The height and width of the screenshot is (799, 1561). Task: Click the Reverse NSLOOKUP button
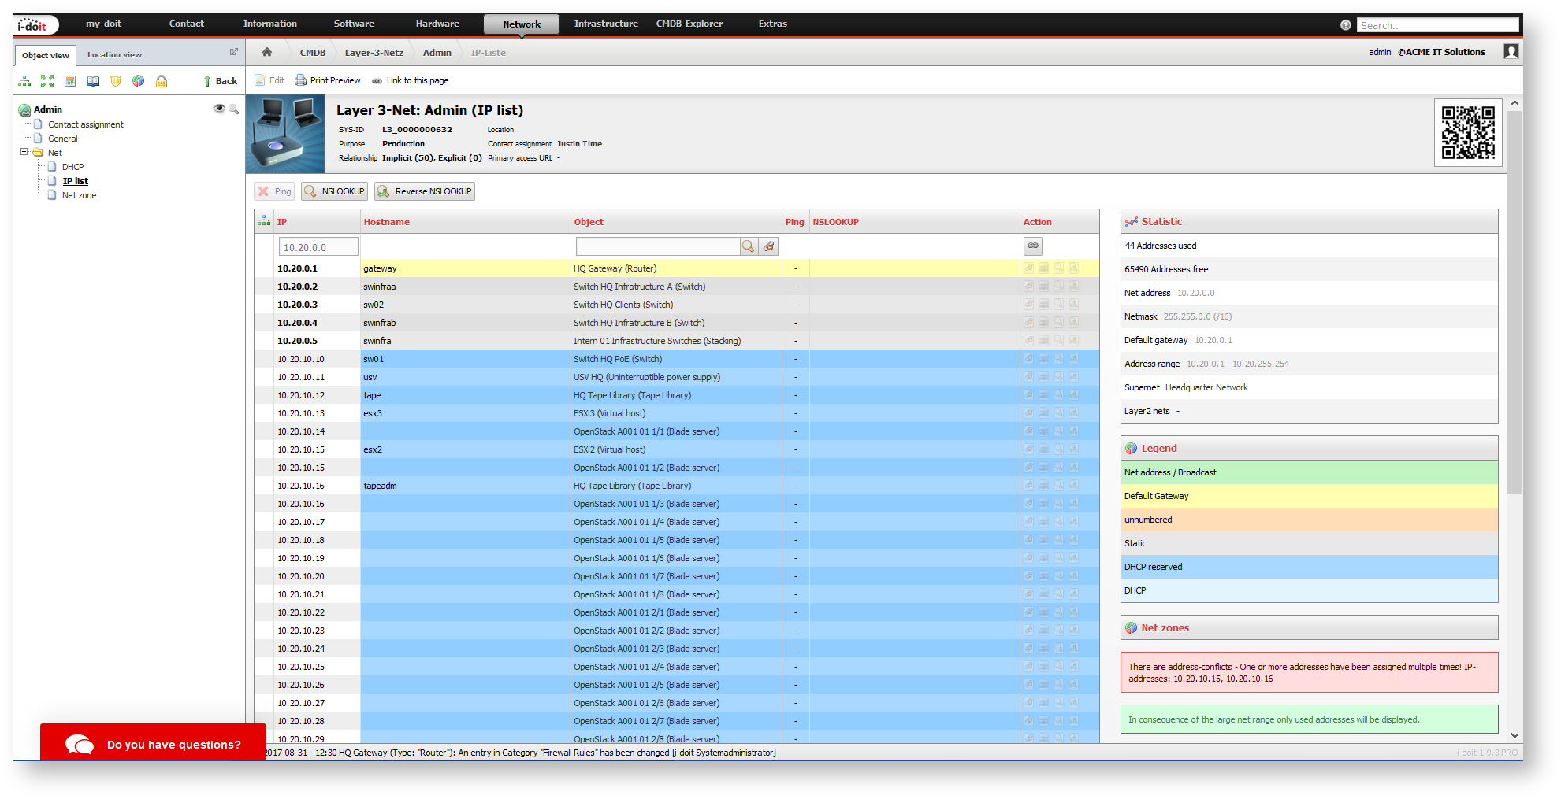coord(425,191)
